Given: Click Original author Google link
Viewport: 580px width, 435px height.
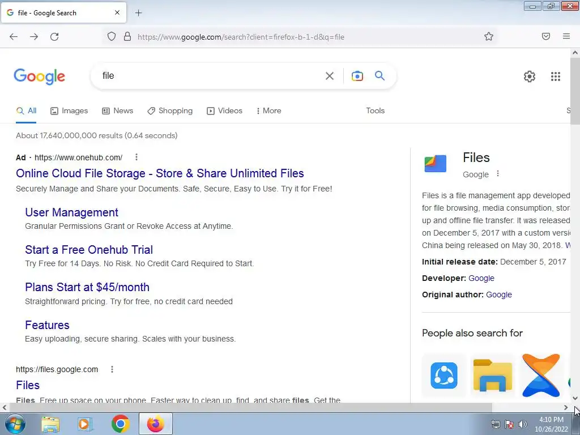Looking at the screenshot, I should point(499,295).
